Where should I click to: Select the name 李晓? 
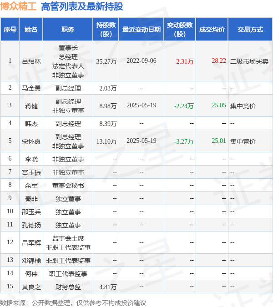coord(31,159)
